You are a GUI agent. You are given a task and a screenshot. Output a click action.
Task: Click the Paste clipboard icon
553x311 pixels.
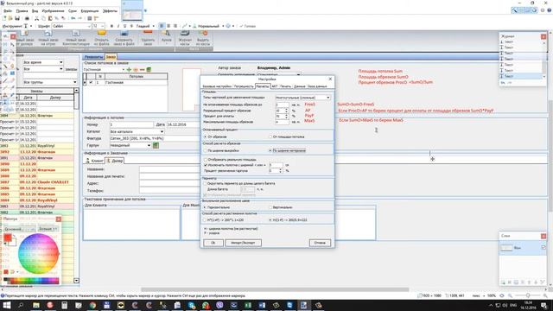50,18
